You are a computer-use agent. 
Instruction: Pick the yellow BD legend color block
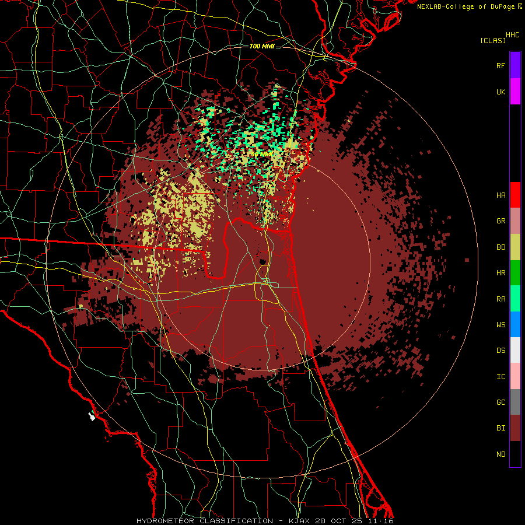(x=515, y=247)
